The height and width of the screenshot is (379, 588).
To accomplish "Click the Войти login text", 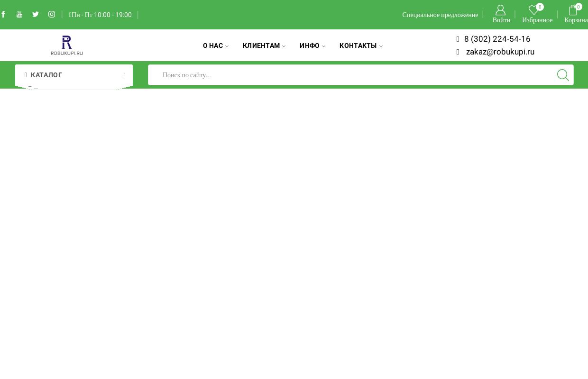I will point(501,20).
